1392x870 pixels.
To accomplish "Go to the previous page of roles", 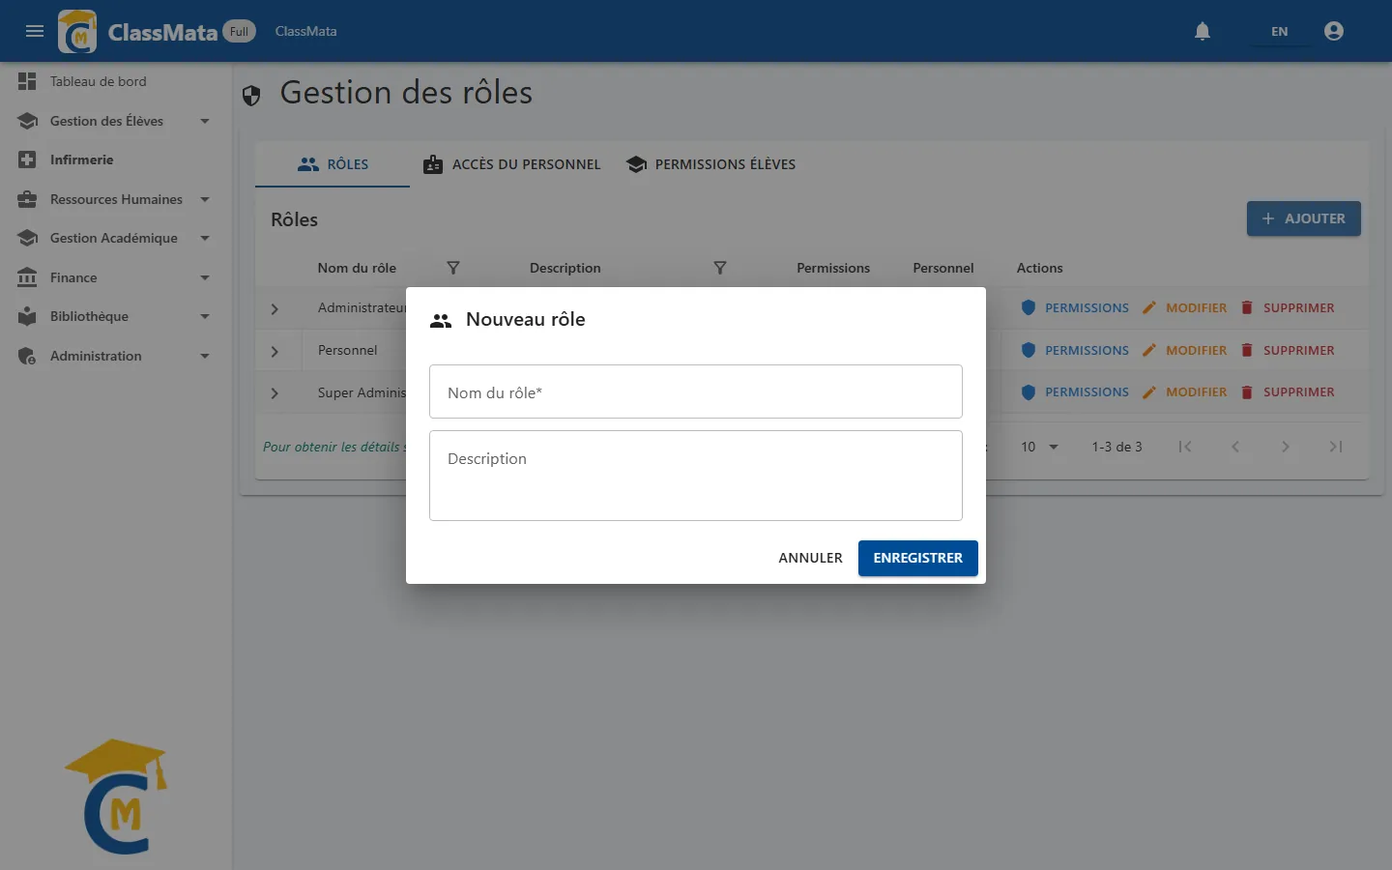I will click(1235, 447).
